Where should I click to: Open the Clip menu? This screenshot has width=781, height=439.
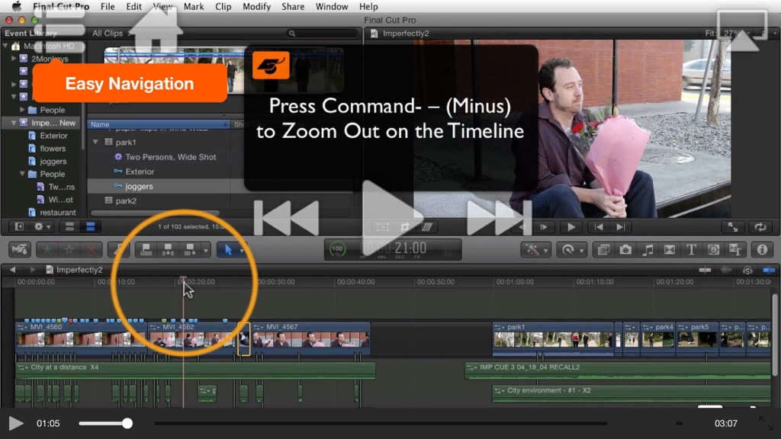point(223,6)
